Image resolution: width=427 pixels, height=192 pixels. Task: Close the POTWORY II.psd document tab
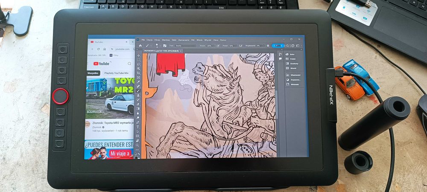(181, 51)
